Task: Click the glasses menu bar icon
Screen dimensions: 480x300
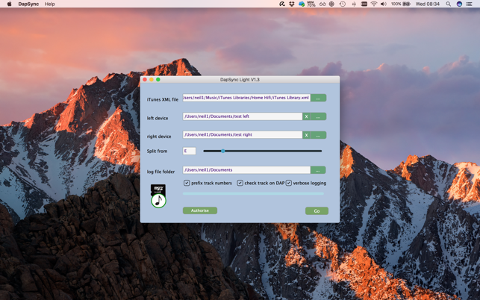Action: 322,4
